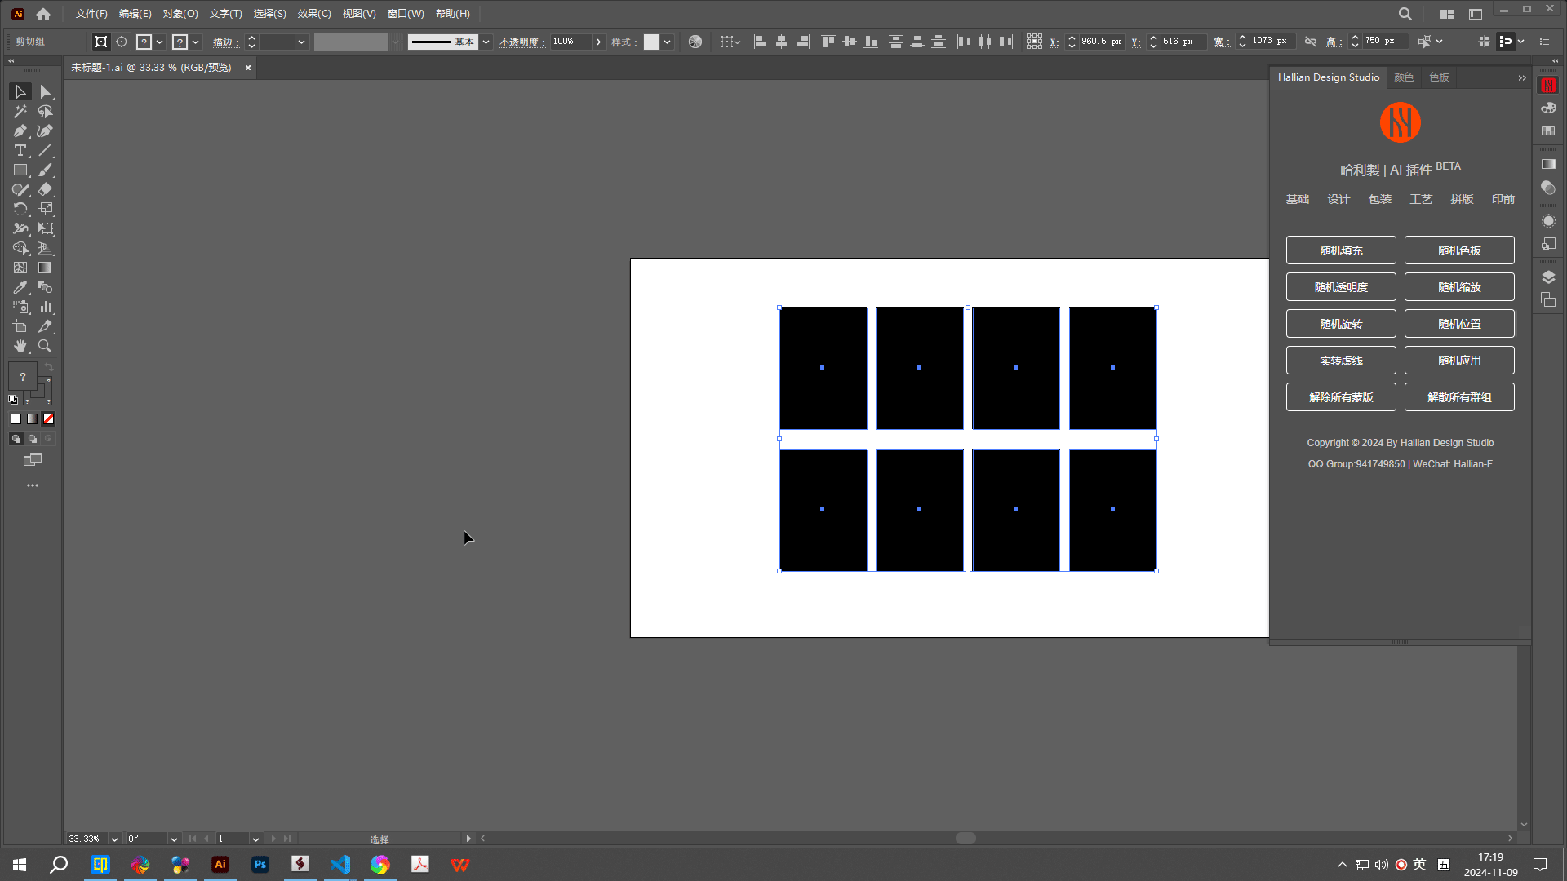
Task: Select the Artboard tool
Action: tap(20, 326)
